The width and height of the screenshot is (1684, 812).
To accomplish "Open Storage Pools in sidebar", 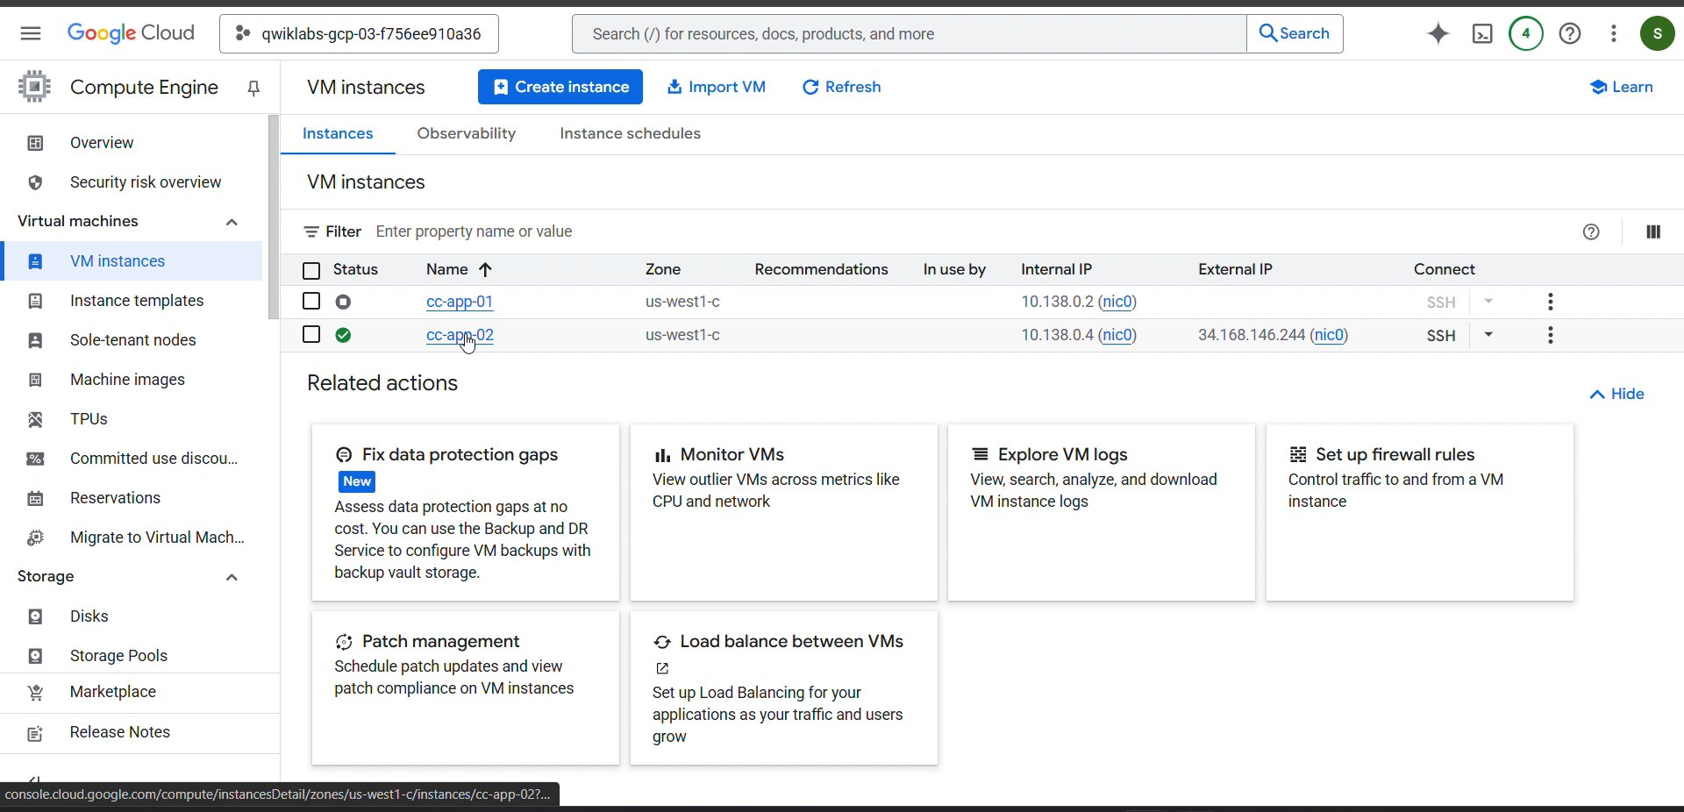I will point(118,656).
